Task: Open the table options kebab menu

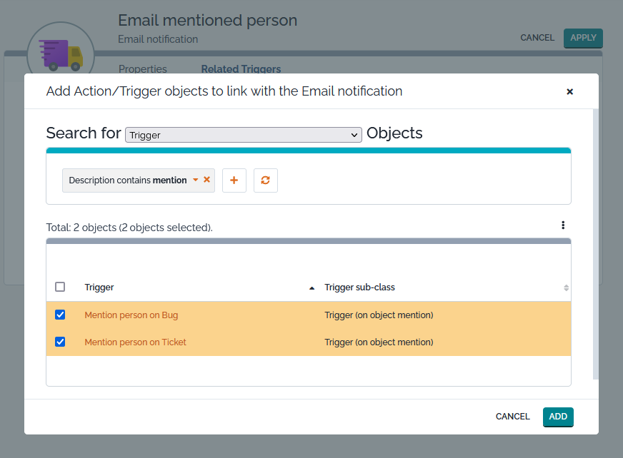Action: pyautogui.click(x=563, y=225)
